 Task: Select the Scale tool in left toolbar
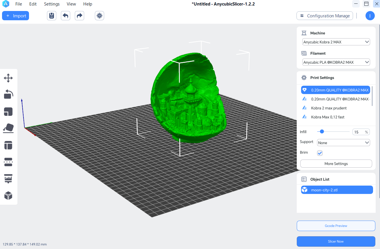click(x=8, y=111)
